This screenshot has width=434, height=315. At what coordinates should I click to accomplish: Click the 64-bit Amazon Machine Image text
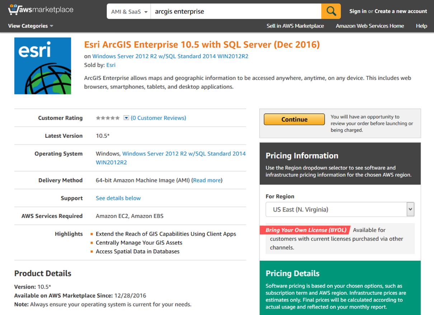coord(143,180)
